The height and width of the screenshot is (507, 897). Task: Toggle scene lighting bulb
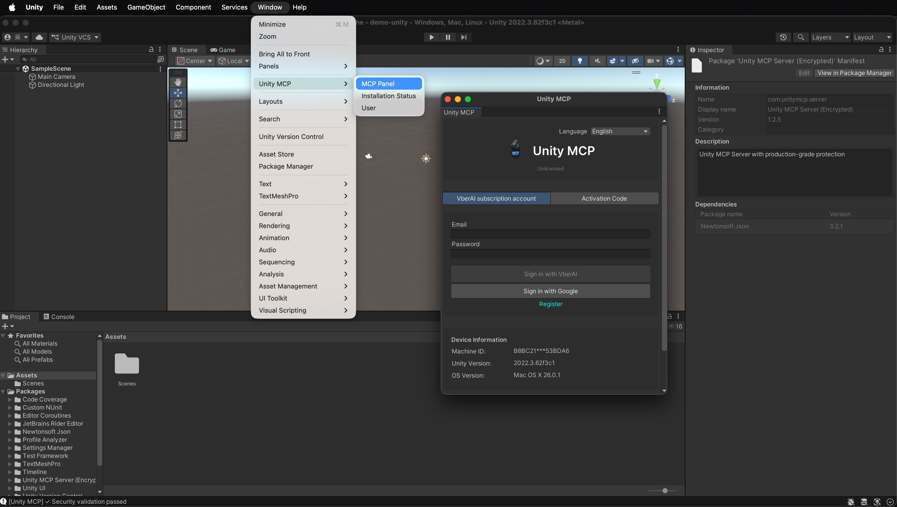[580, 61]
